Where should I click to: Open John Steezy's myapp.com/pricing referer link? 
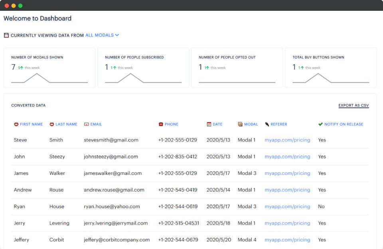[x=287, y=157]
